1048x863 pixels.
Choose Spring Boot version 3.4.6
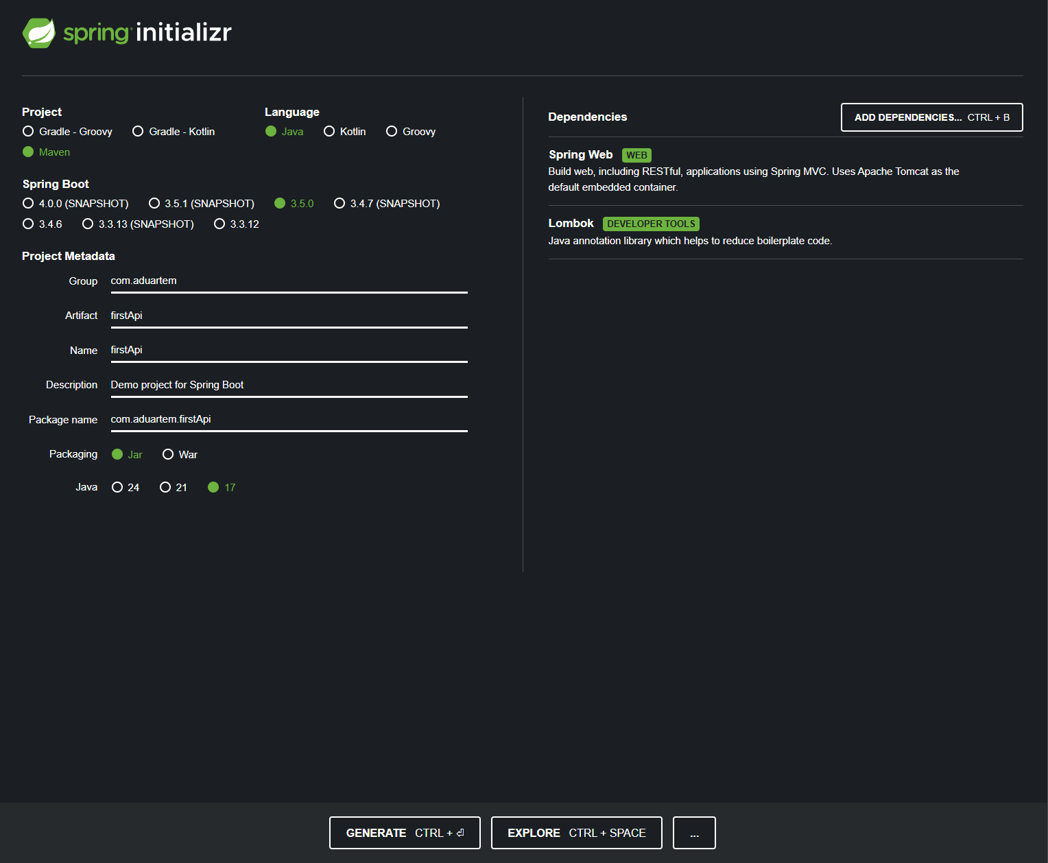pyautogui.click(x=43, y=224)
